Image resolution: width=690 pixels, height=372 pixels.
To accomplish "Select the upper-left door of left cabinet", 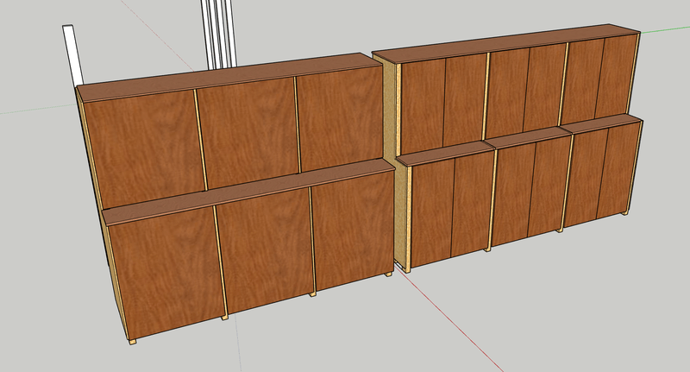I will click(144, 148).
